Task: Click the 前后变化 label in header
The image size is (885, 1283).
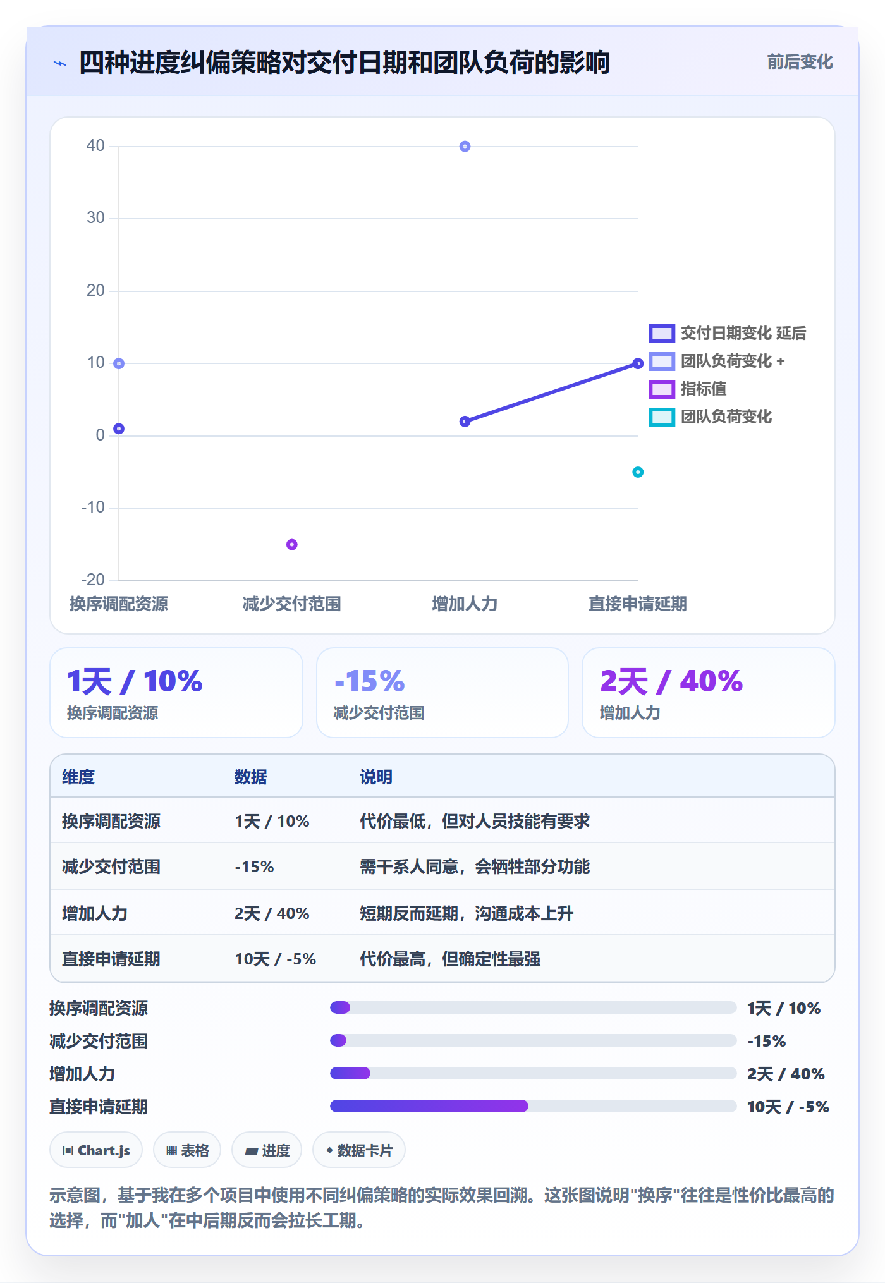Action: click(x=800, y=62)
